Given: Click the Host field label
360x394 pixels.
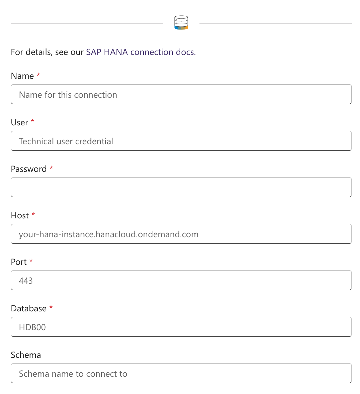Looking at the screenshot, I should tap(20, 216).
